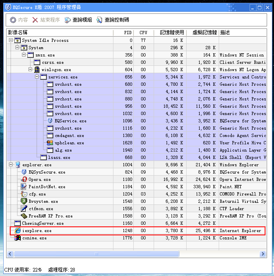This screenshot has width=274, height=276.
Task: Click the Console IME description text
Action: [233, 238]
